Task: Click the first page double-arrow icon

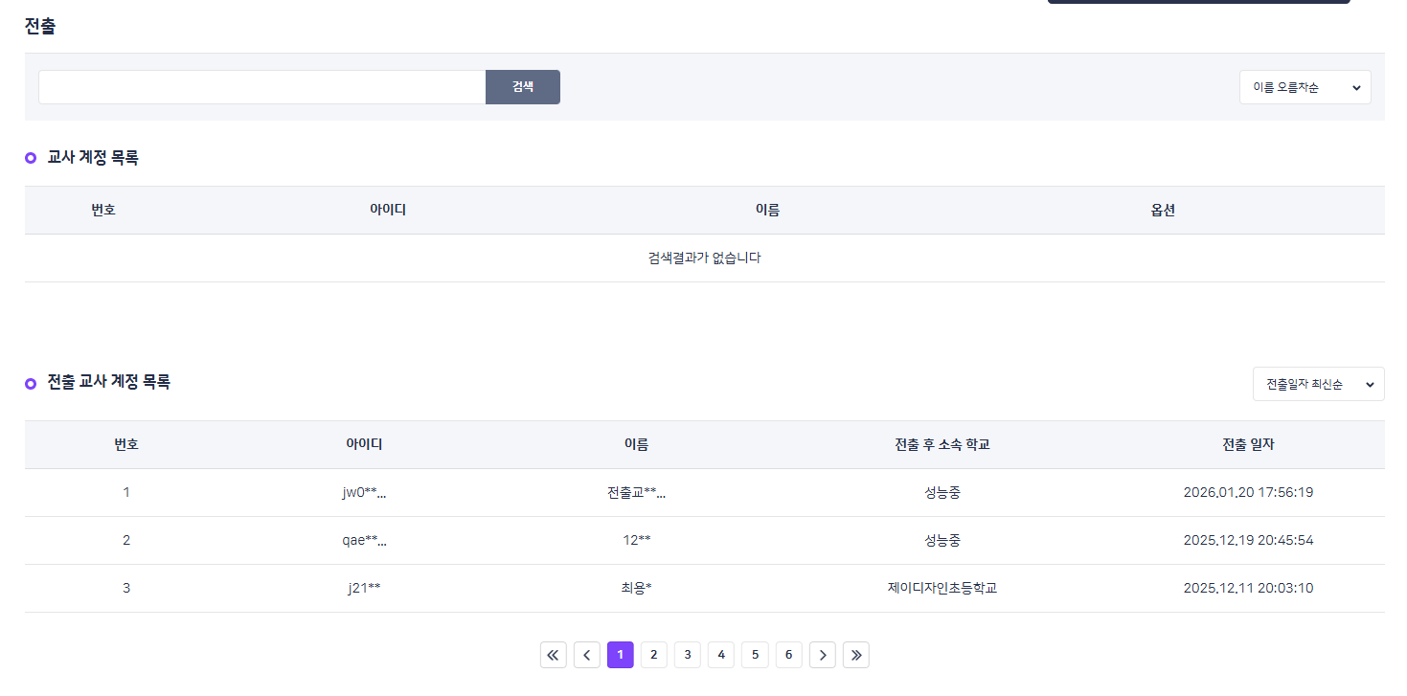Action: 553,655
